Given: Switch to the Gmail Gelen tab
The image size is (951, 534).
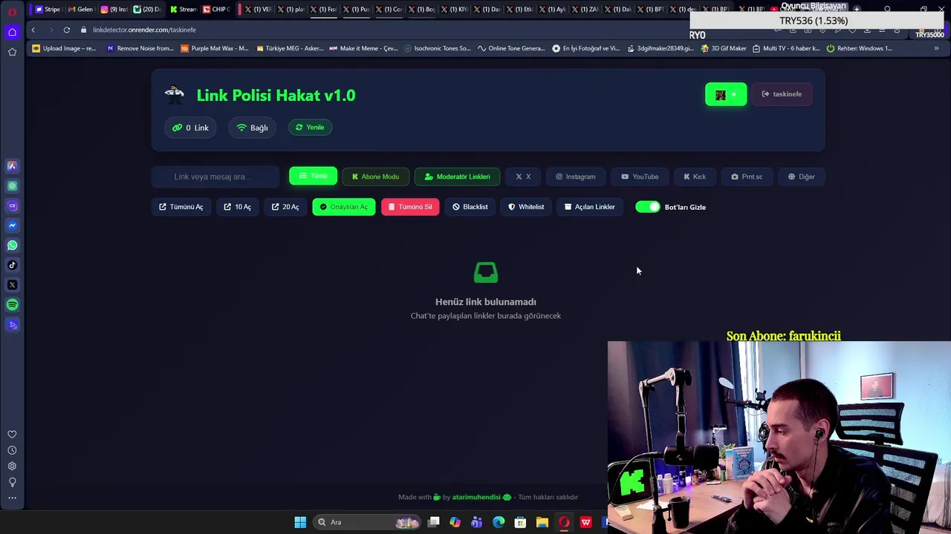Looking at the screenshot, I should pos(80,10).
